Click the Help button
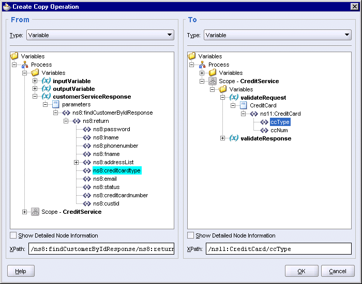 tap(21, 271)
